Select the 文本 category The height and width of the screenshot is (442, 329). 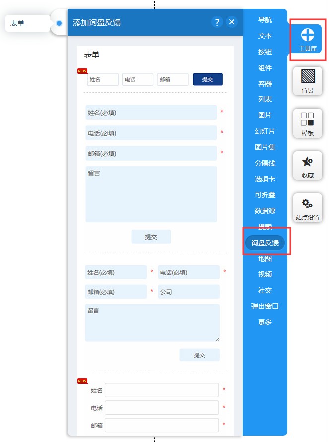265,36
